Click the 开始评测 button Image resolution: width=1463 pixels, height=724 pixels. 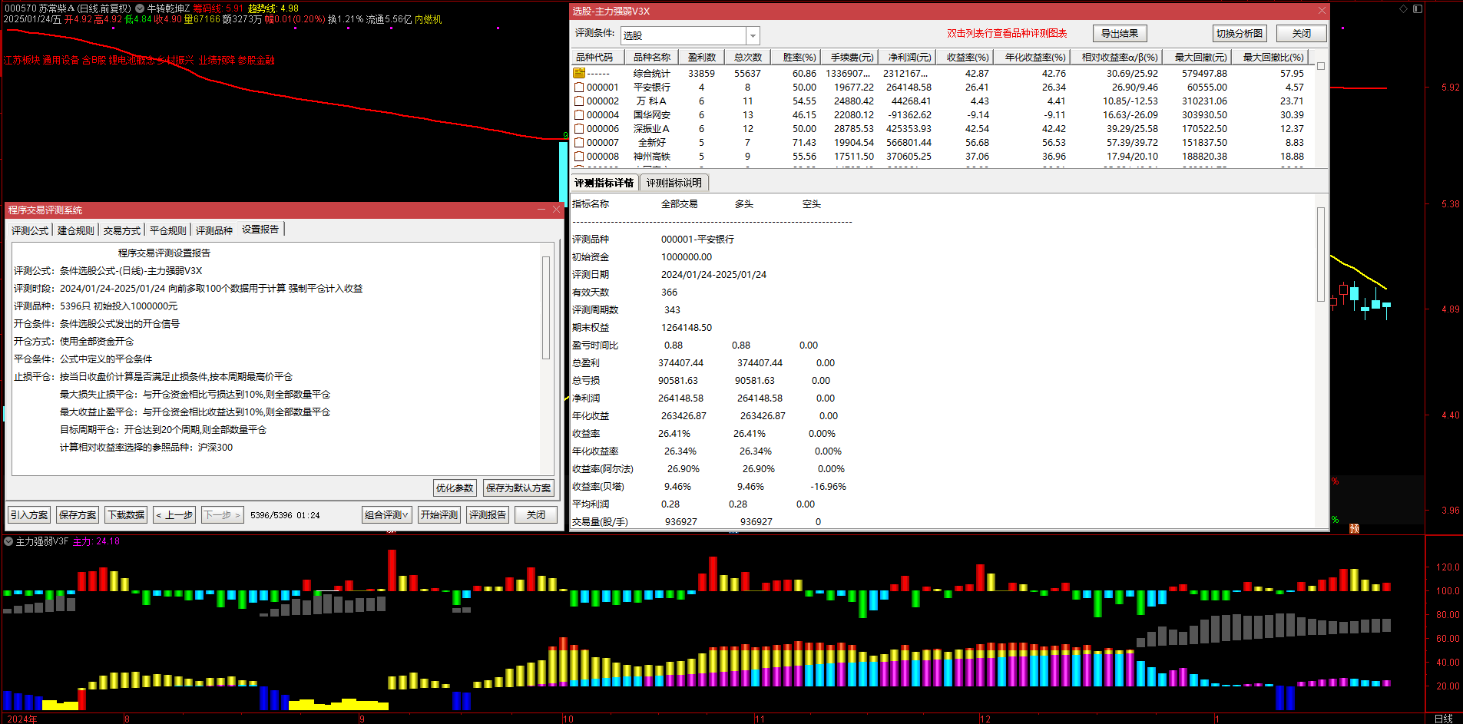point(439,514)
